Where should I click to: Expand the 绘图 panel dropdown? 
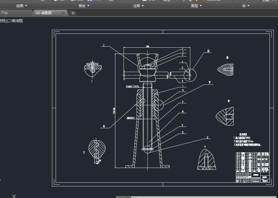click(22, 6)
